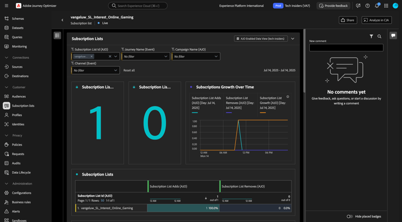
Task: Collapse the Subscription Lists panel chevron
Action: click(x=293, y=39)
